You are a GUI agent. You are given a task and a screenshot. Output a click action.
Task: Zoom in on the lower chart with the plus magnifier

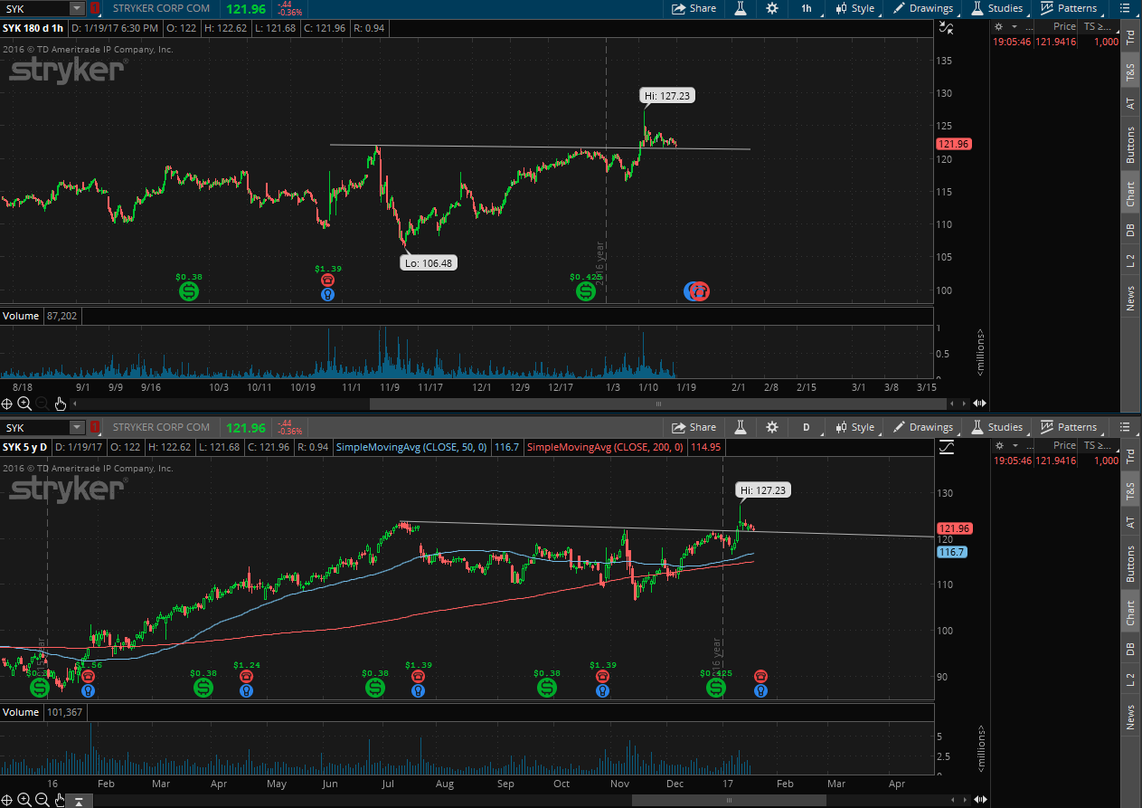(24, 800)
